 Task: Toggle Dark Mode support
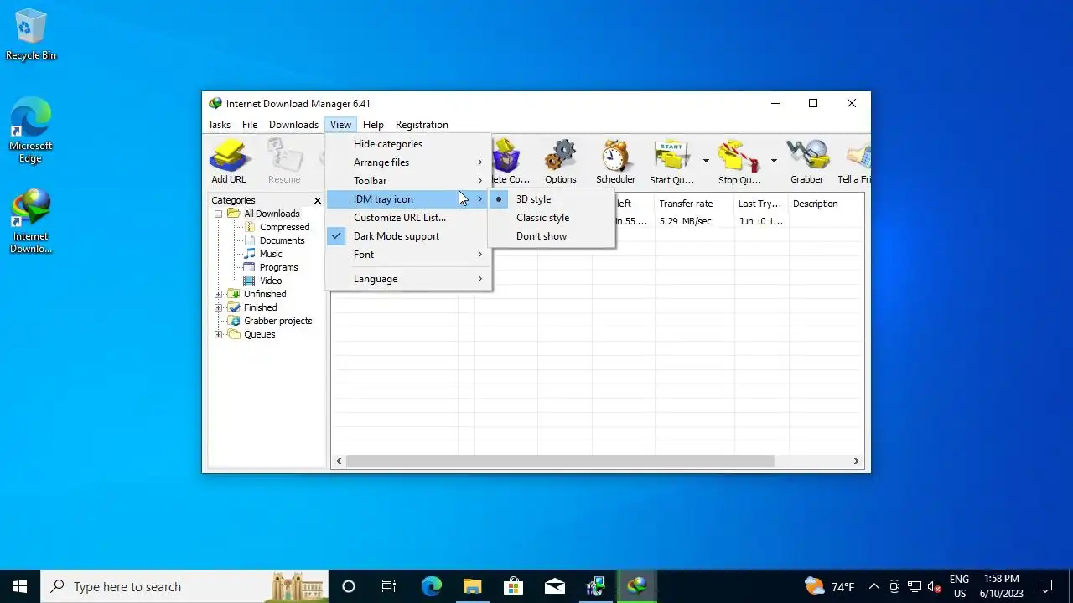(x=408, y=236)
